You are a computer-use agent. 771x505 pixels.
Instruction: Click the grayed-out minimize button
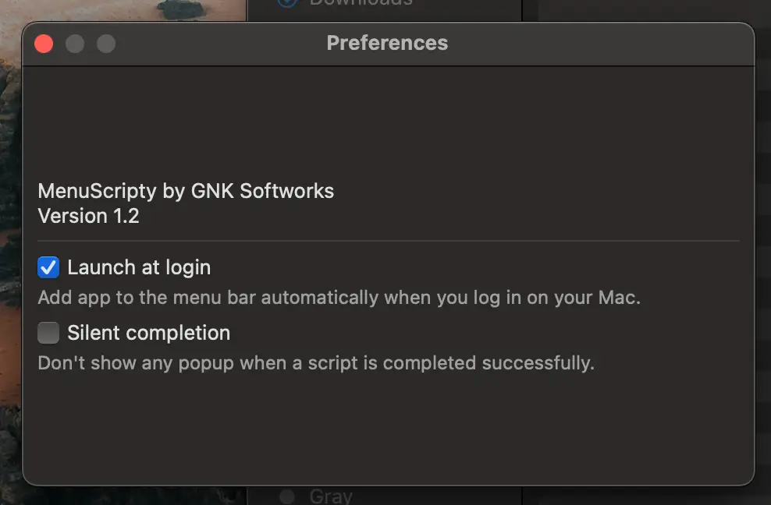pos(75,44)
